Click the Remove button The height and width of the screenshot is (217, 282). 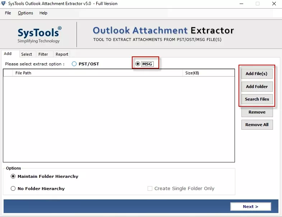(x=257, y=112)
